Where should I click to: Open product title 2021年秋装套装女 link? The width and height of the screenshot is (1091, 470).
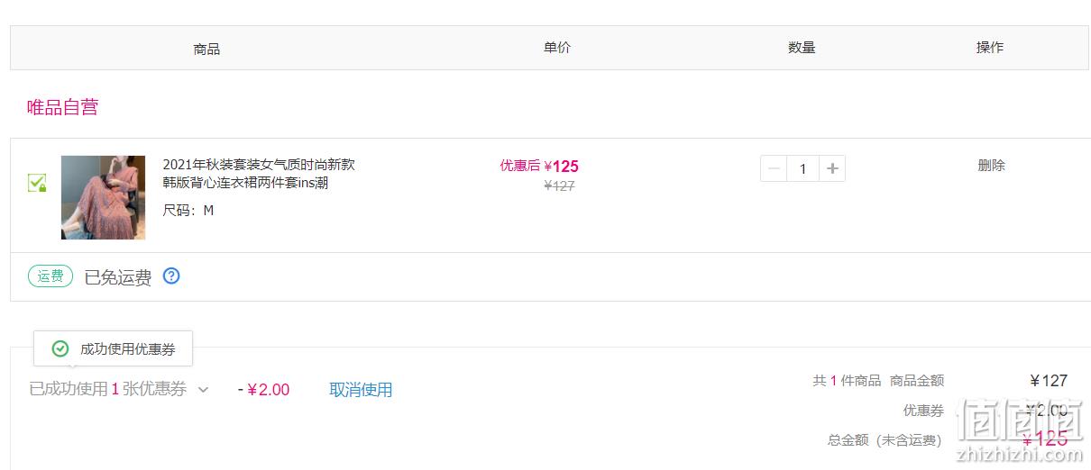(x=259, y=174)
